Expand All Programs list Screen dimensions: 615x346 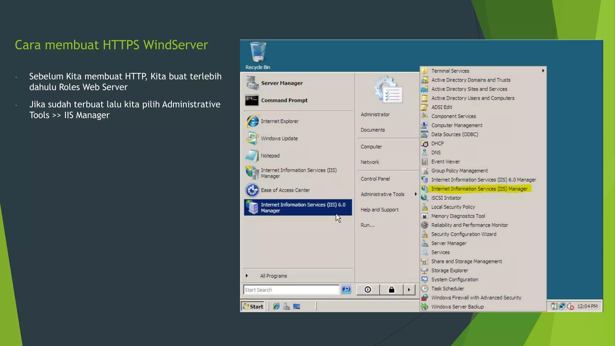click(273, 276)
